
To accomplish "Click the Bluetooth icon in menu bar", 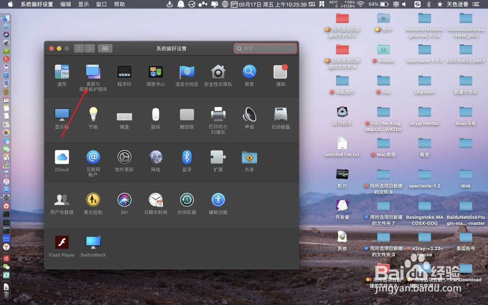I will pos(428,4).
